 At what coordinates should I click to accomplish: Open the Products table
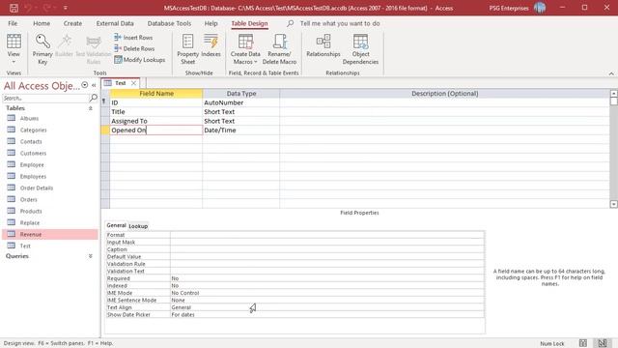click(31, 211)
